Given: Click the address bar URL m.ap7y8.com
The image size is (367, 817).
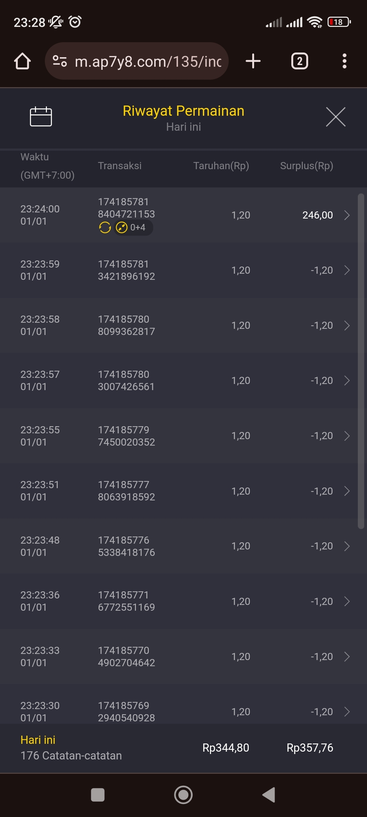Looking at the screenshot, I should (148, 62).
